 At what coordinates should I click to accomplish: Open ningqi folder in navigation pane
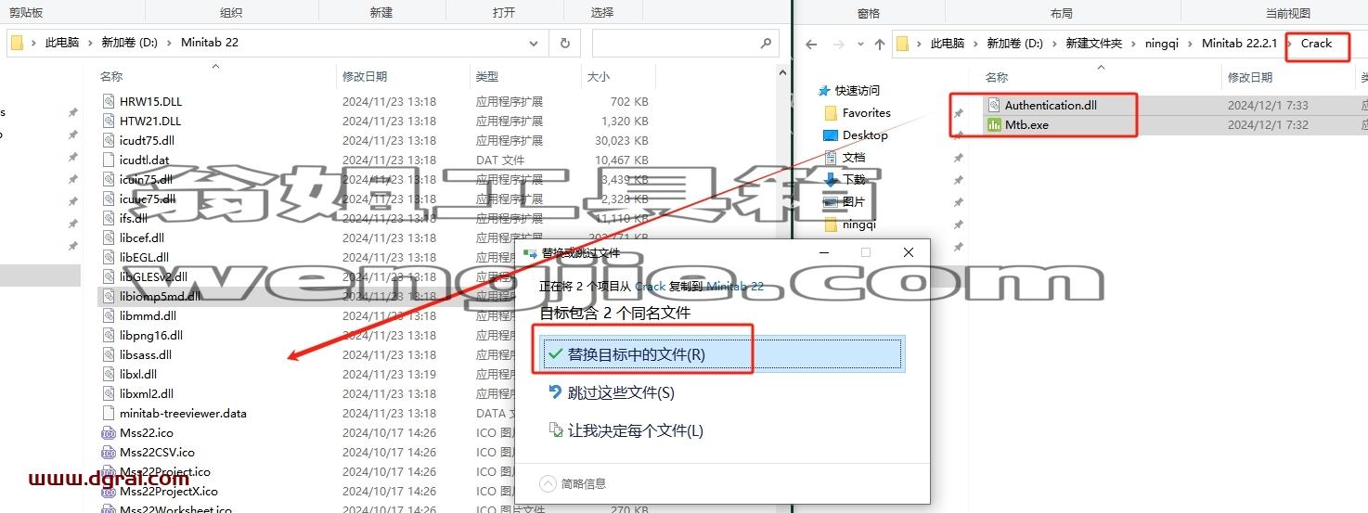(x=859, y=224)
